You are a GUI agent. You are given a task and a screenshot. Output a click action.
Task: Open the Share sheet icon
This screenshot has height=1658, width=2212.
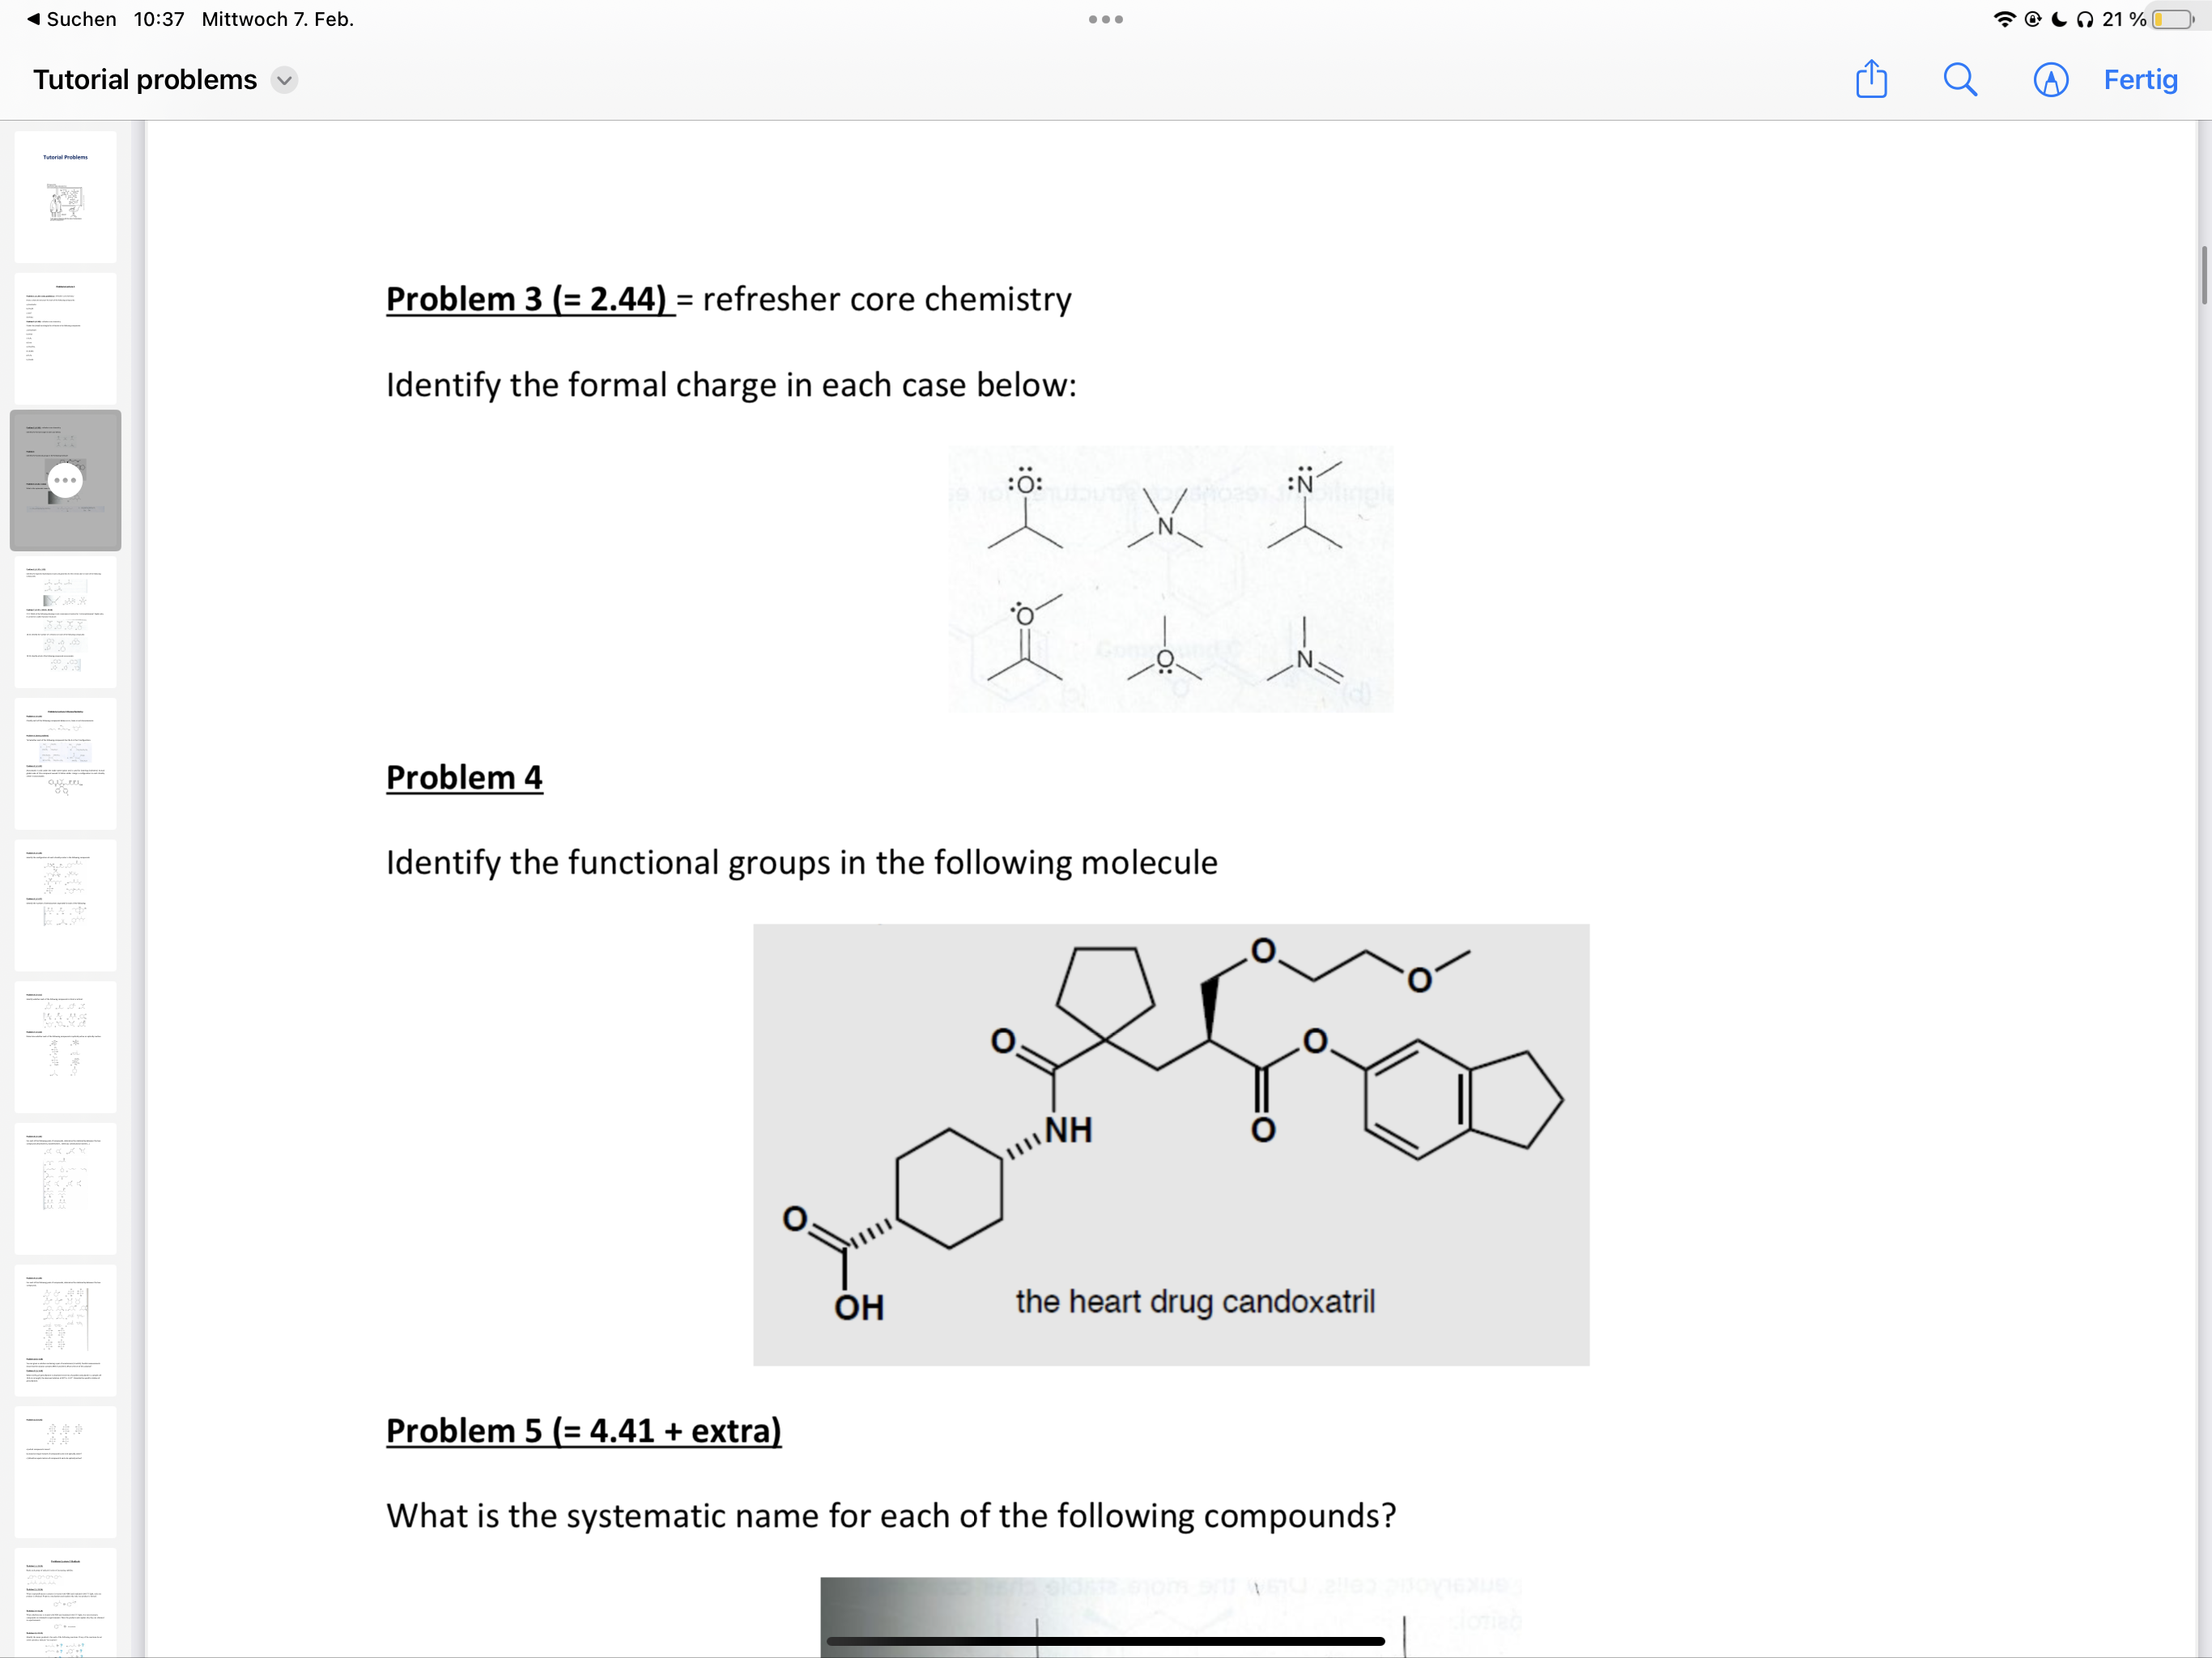point(1871,80)
